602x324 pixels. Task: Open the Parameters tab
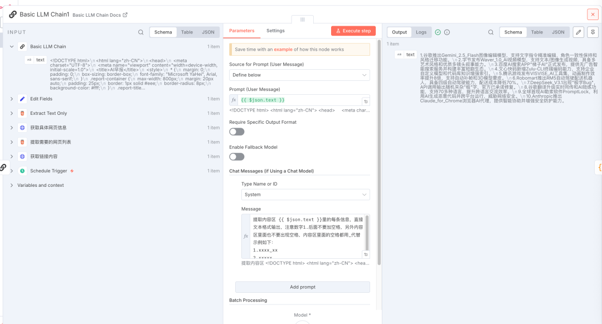tap(241, 31)
